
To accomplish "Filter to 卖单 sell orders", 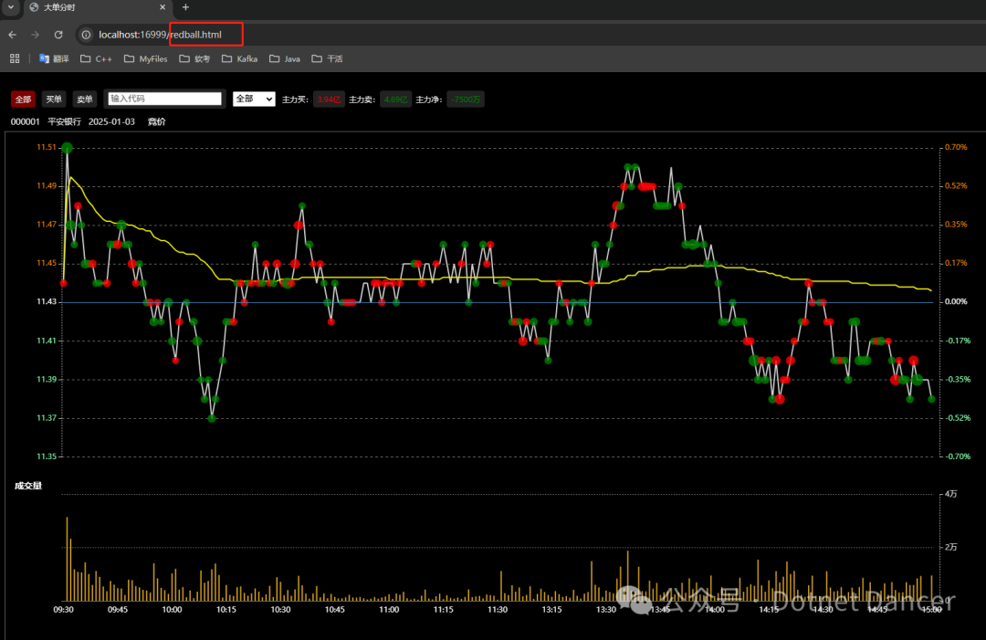I will click(84, 100).
